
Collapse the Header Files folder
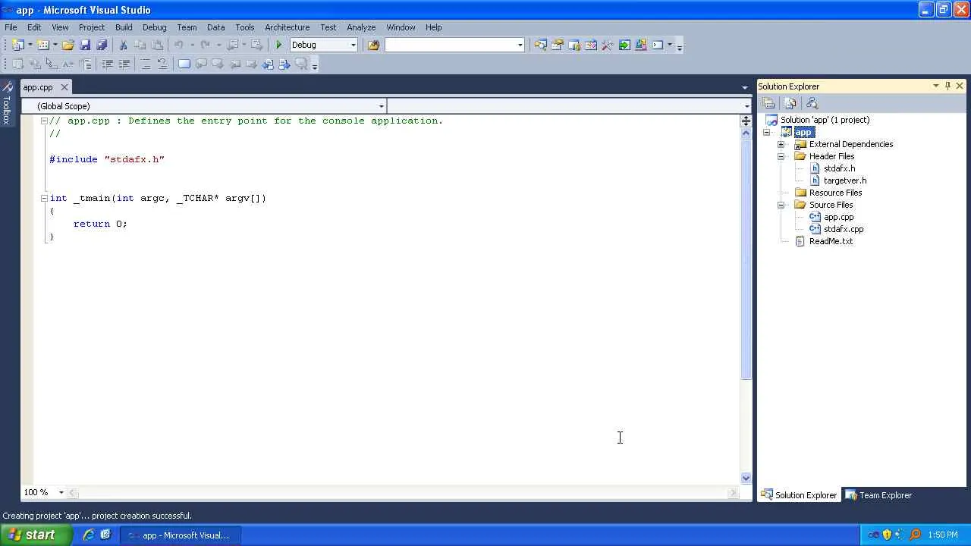pos(781,156)
